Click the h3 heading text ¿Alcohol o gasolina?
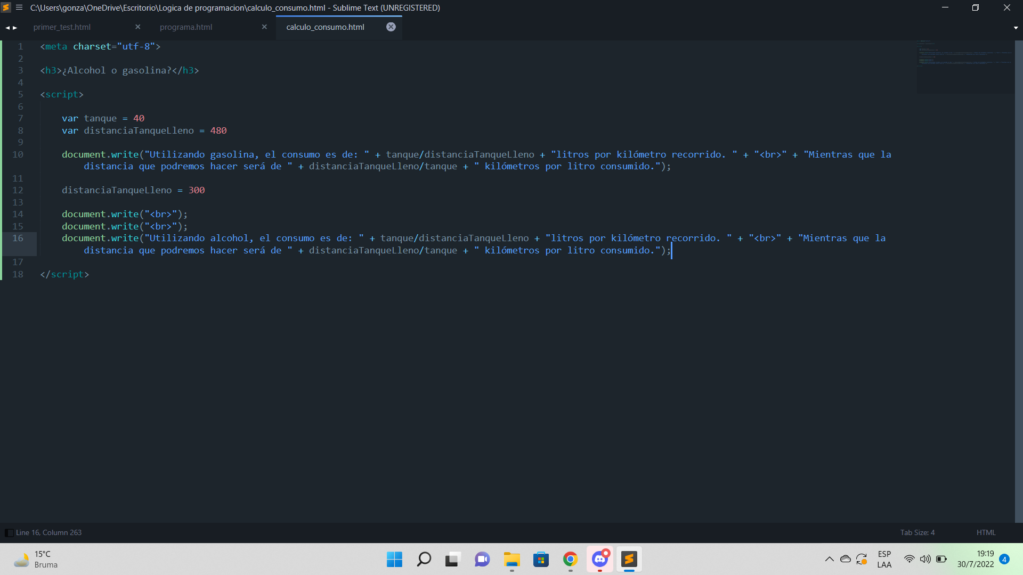 tap(117, 70)
